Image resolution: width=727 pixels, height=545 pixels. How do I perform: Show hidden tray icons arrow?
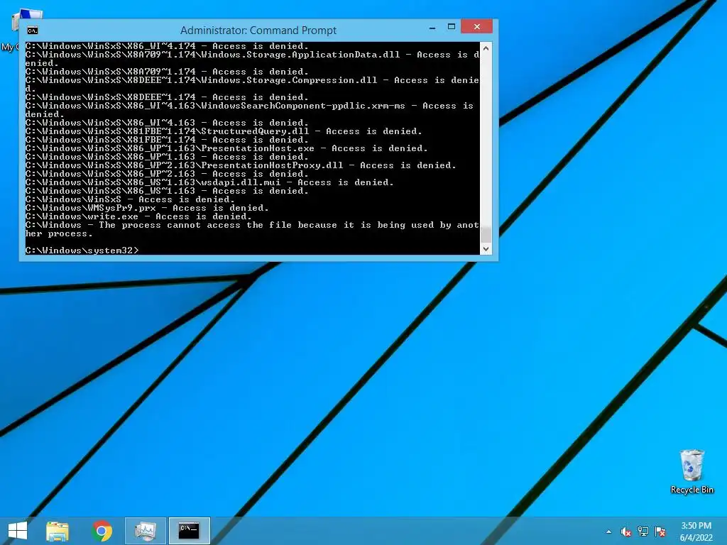coord(608,532)
